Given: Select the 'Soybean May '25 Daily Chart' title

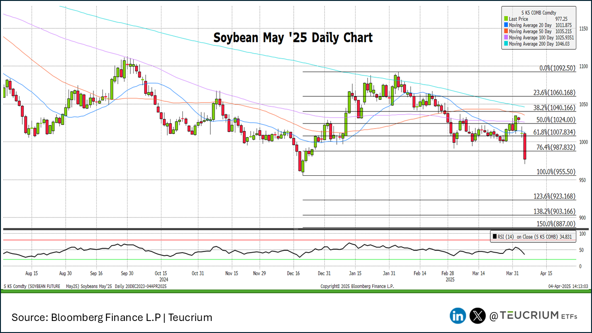Looking at the screenshot, I should pyautogui.click(x=293, y=37).
